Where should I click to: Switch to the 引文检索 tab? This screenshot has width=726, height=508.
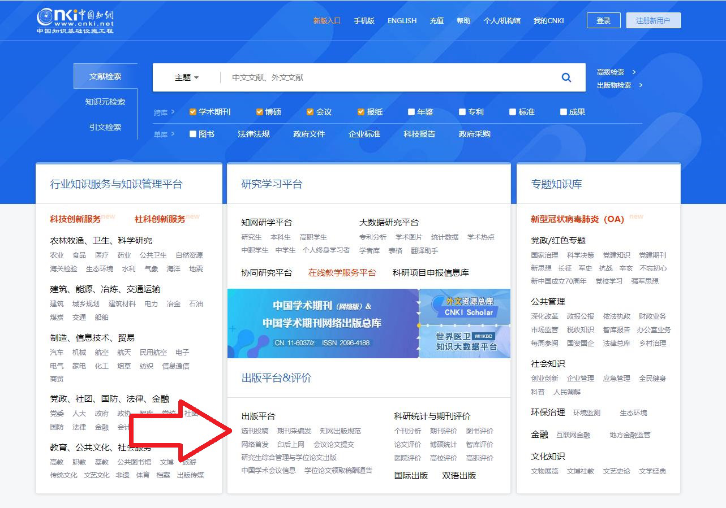(105, 127)
